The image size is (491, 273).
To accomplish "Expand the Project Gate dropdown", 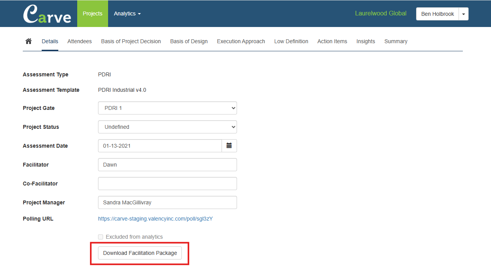I will pos(167,108).
